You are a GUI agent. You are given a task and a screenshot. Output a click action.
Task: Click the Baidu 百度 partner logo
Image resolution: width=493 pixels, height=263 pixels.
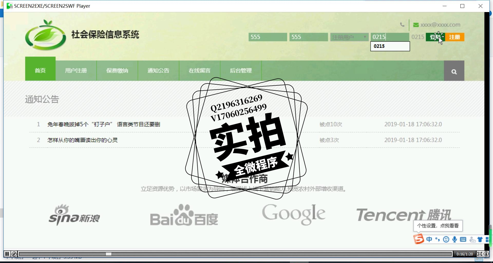(x=184, y=215)
